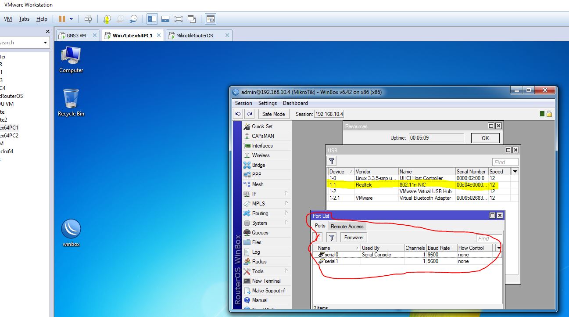Screen dimensions: 569x317
Task: Open the Settings menu in WinBox
Action: tap(267, 103)
